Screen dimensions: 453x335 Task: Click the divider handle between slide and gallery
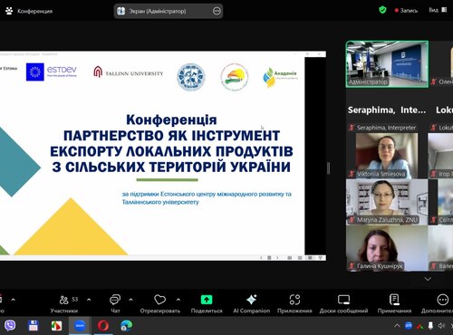click(x=329, y=167)
